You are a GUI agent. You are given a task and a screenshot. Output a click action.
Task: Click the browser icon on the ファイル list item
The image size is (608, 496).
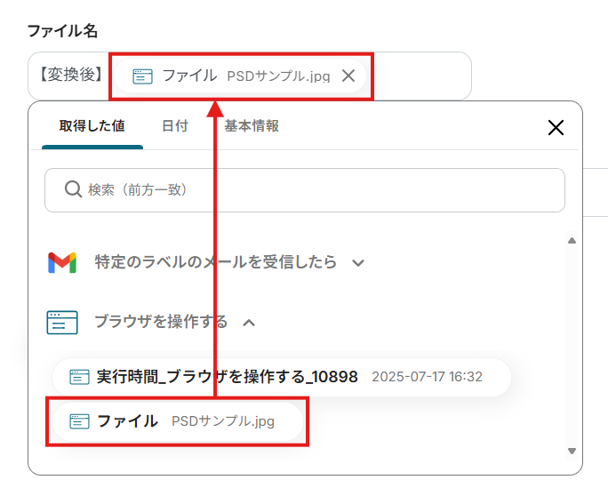click(x=80, y=421)
